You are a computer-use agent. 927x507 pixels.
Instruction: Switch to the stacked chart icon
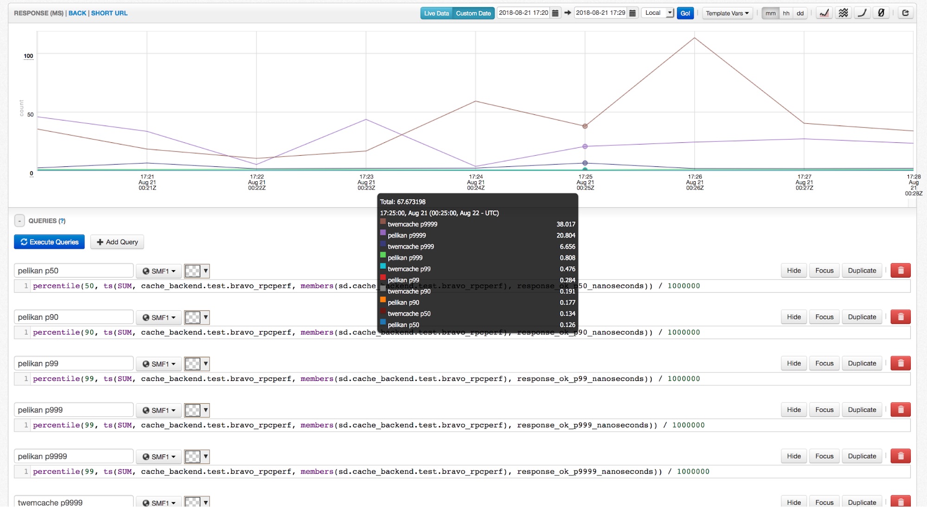point(843,13)
